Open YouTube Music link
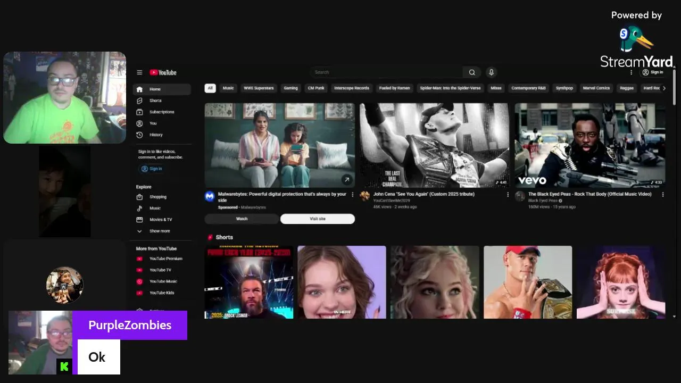 (162, 281)
